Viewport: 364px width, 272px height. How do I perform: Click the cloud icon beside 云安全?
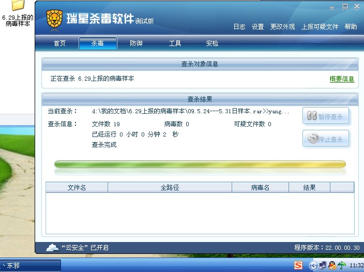tap(52, 247)
